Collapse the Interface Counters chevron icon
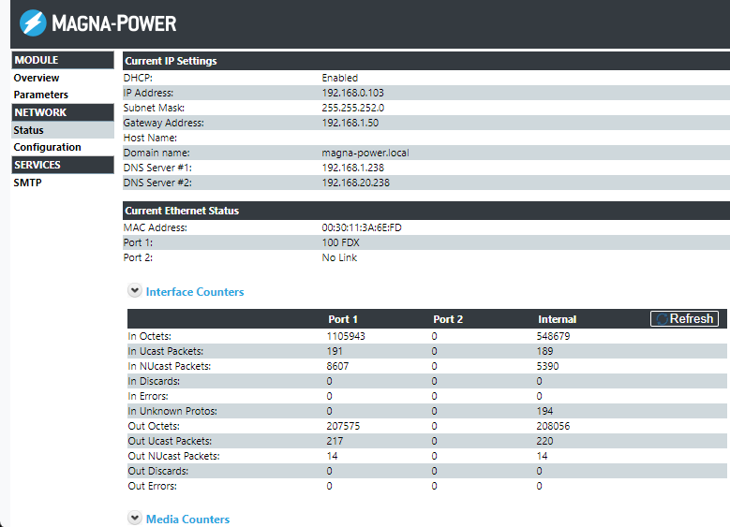Screen dimensions: 730x527 135,291
